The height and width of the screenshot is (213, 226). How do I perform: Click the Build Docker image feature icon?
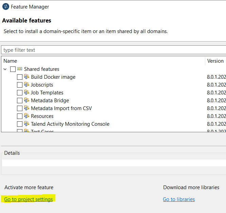click(27, 77)
